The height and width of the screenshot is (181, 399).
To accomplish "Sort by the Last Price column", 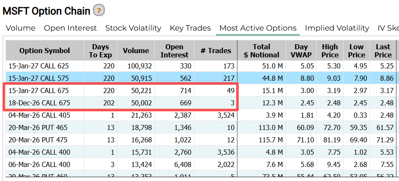I will pyautogui.click(x=383, y=51).
